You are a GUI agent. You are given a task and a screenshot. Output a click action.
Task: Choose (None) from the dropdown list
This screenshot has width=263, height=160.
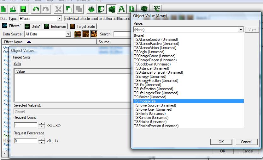(x=189, y=35)
